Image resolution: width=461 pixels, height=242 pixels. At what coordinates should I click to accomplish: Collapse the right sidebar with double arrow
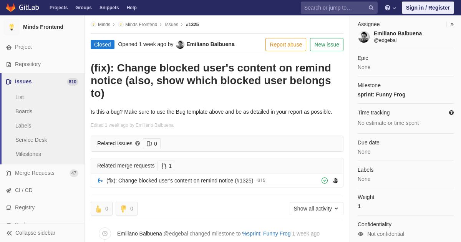tap(452, 24)
